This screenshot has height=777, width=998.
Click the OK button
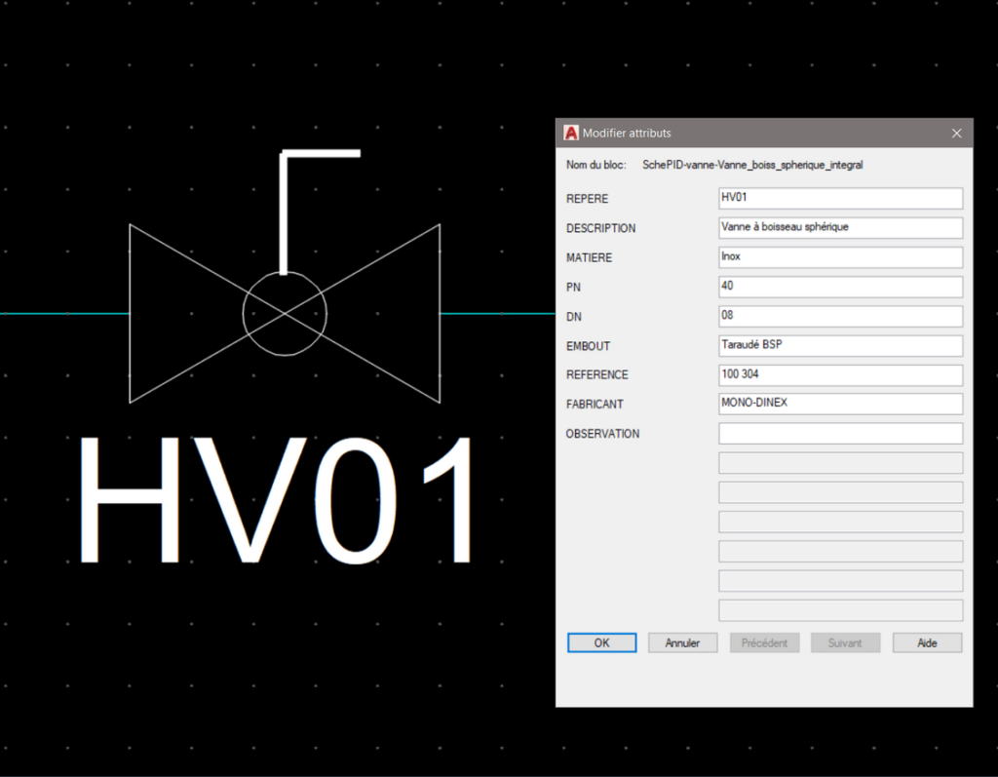601,642
